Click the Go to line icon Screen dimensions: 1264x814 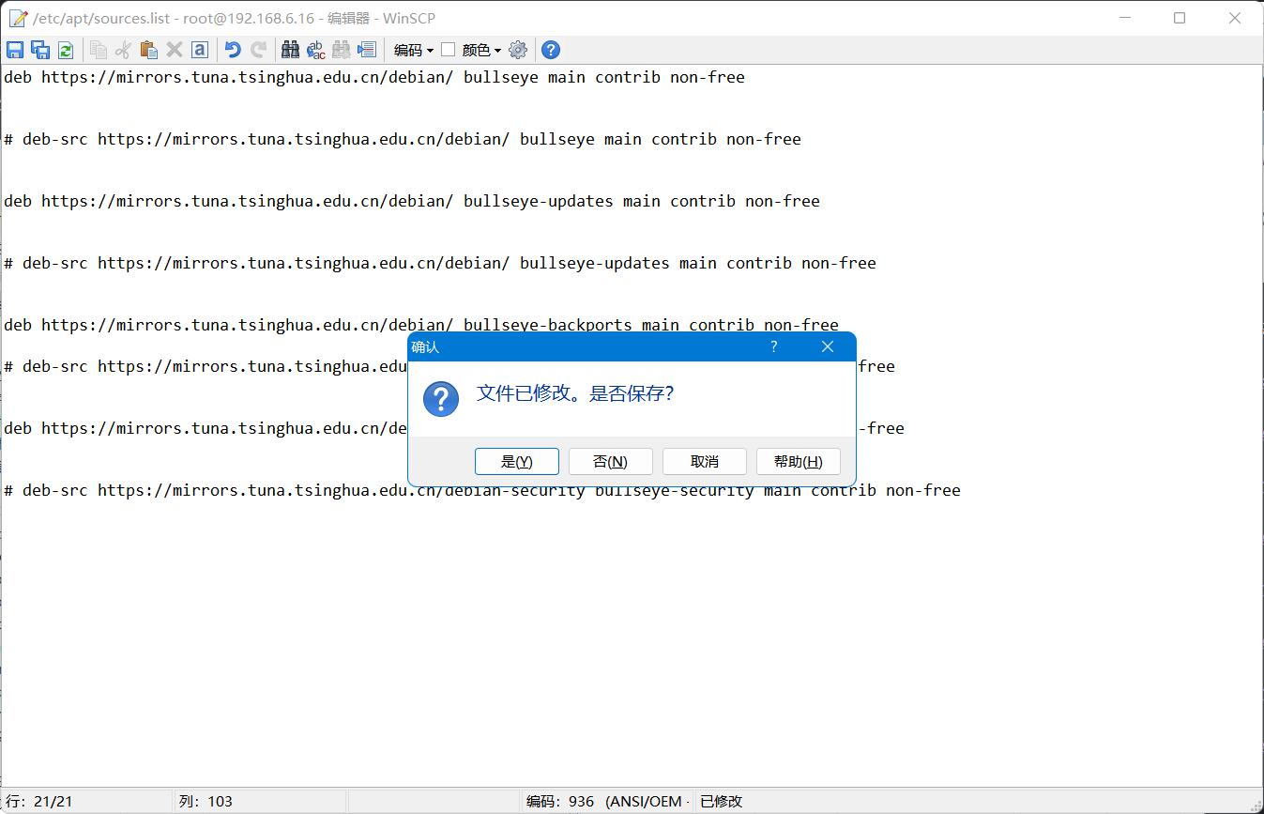(x=367, y=50)
